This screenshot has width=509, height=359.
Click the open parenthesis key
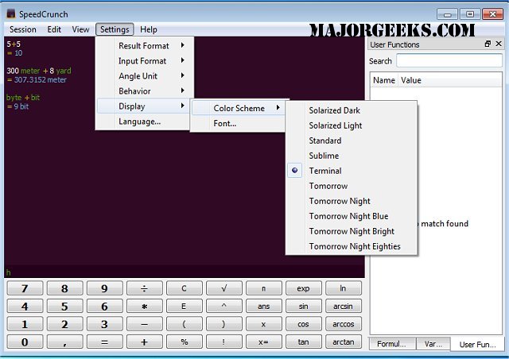tap(184, 324)
